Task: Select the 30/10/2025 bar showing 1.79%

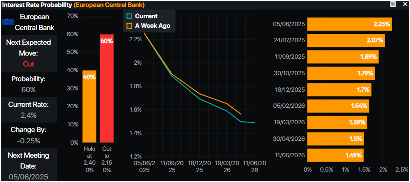Action: coord(341,73)
